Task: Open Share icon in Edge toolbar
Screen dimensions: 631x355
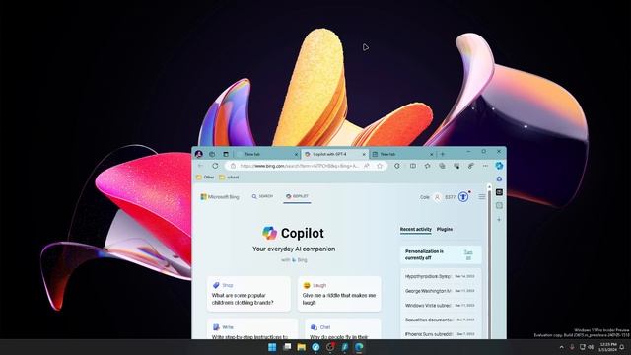Action: pos(471,166)
